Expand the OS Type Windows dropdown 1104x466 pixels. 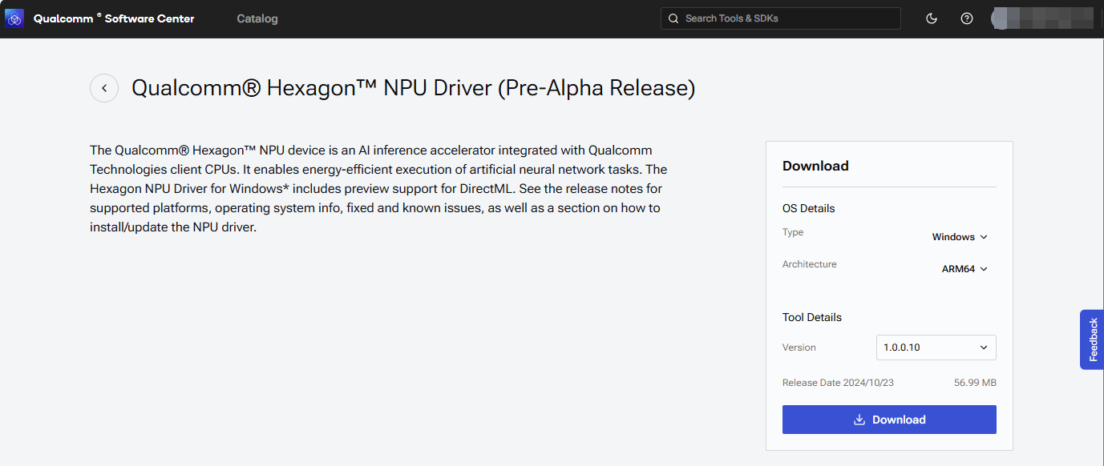tap(959, 237)
